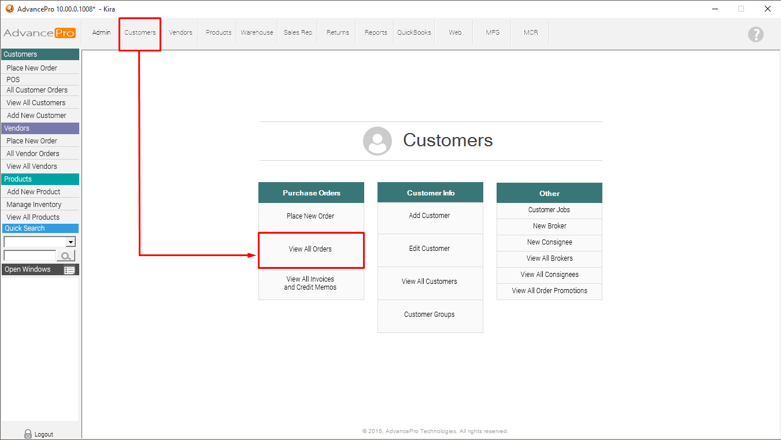Click the help question mark icon

tap(756, 34)
